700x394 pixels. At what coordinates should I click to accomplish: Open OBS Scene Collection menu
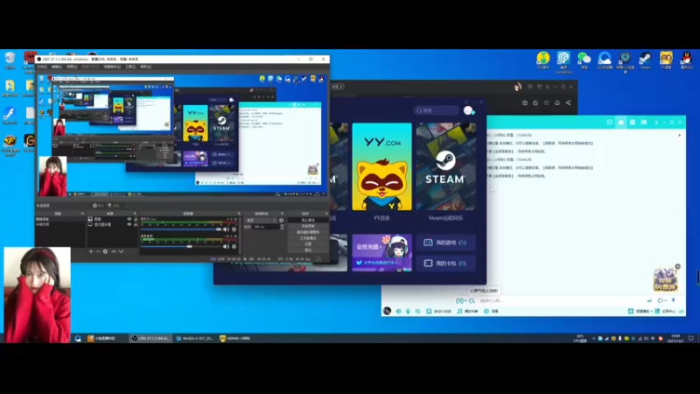coord(112,67)
